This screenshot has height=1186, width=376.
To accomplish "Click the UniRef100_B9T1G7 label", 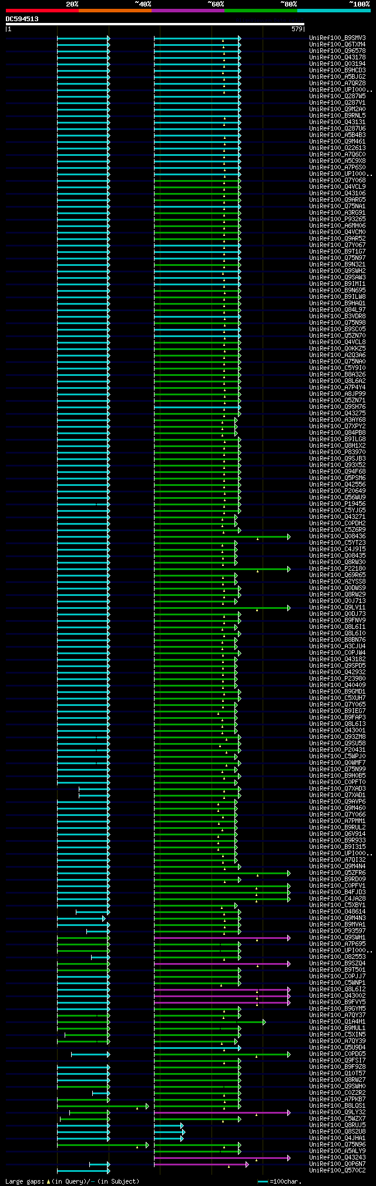I will click(x=337, y=251).
